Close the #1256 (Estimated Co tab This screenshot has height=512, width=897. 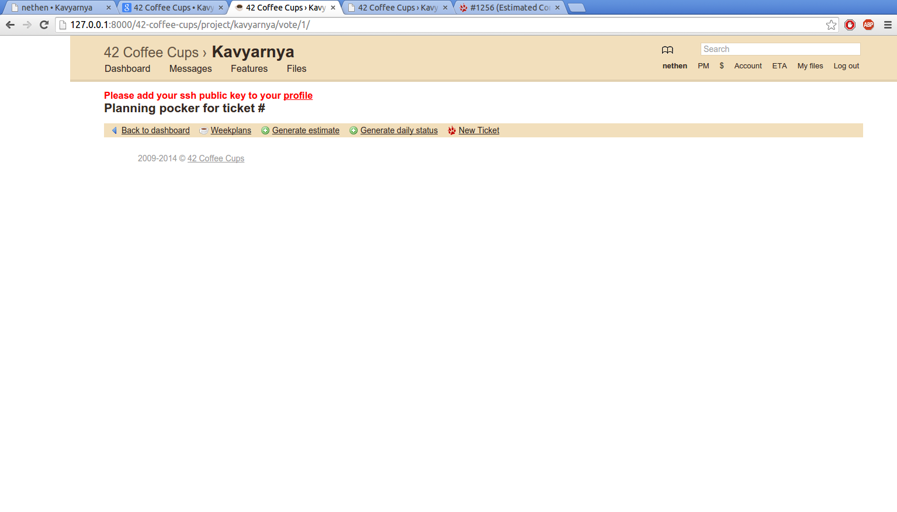[557, 8]
